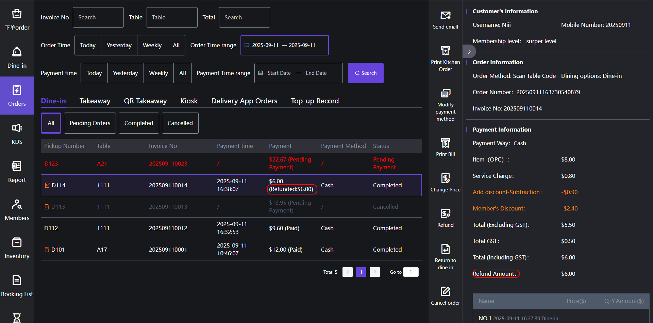Image resolution: width=653 pixels, height=323 pixels.
Task: Click the Invoice No search field
Action: tap(98, 17)
